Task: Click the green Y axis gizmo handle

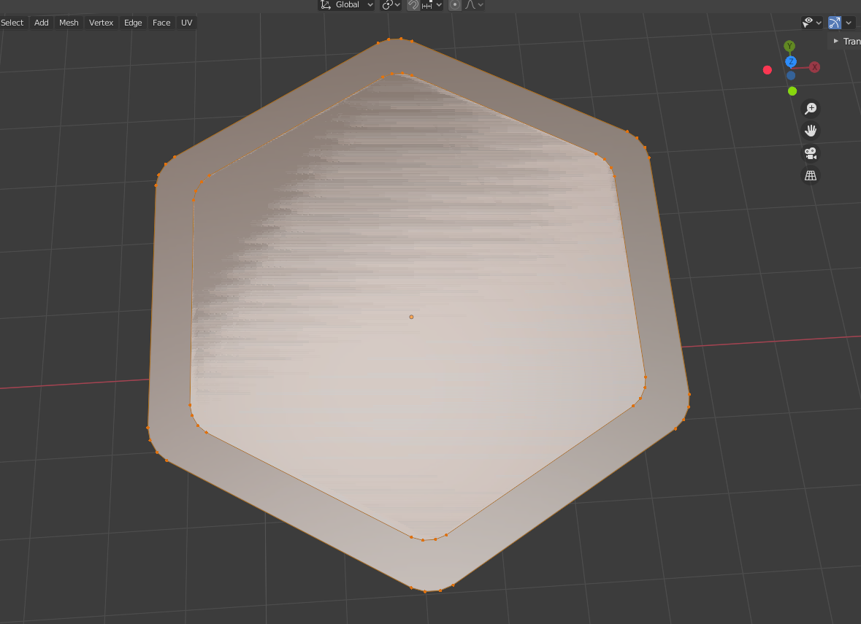Action: coord(789,46)
